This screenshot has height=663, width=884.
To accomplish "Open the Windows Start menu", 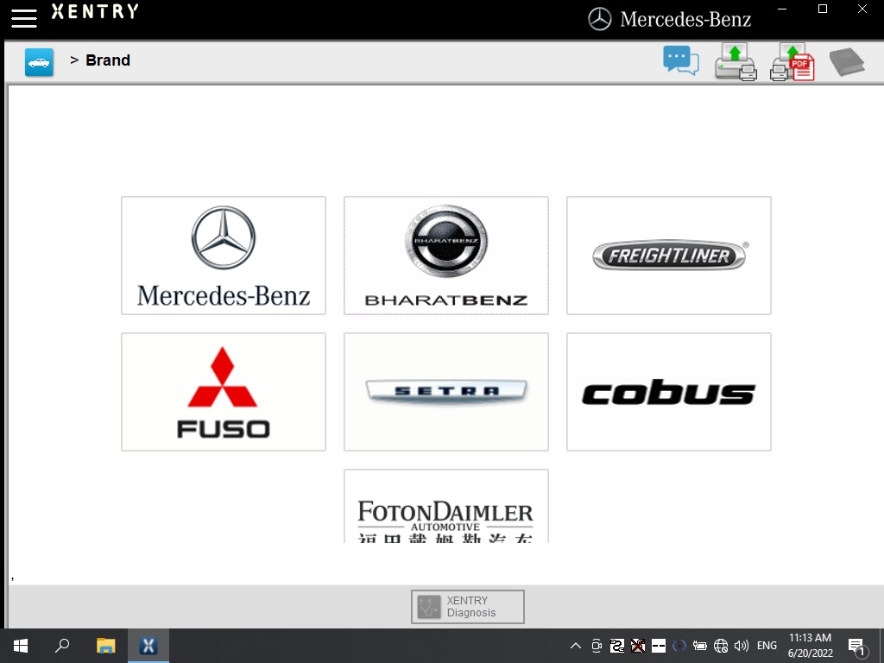I will pos(21,646).
